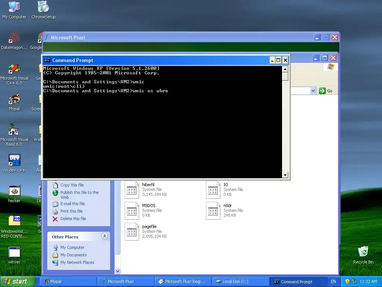Click Publish this file to the Web
Screen dimensions: 382x287
(79, 195)
